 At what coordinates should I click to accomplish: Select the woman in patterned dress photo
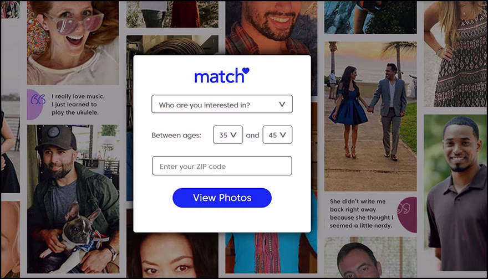point(455,54)
